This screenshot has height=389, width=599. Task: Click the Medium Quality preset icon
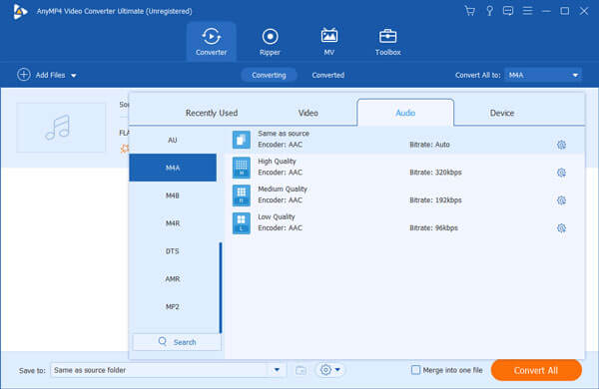coord(242,195)
